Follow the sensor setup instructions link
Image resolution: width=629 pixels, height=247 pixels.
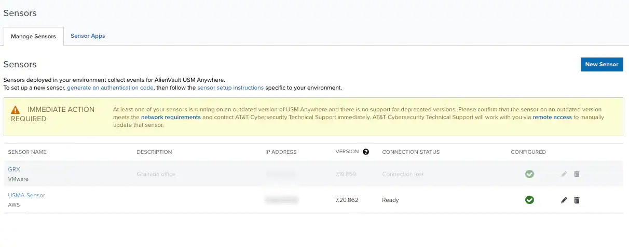click(230, 88)
